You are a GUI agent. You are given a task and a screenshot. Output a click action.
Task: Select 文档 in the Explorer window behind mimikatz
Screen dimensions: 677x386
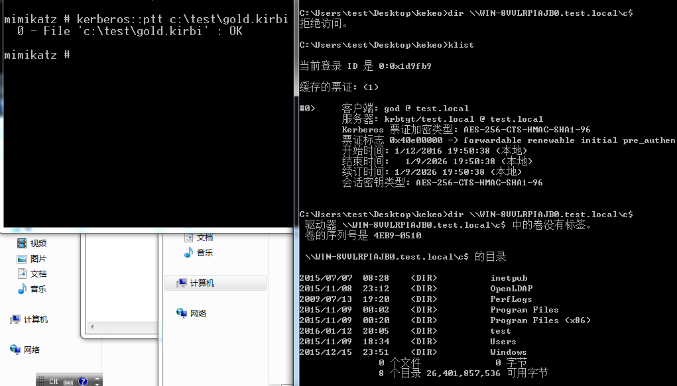(x=198, y=237)
